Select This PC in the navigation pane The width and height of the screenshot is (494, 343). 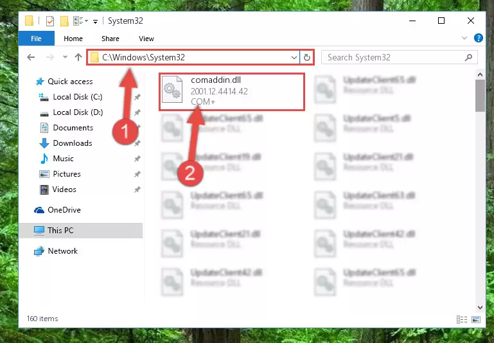coord(81,231)
